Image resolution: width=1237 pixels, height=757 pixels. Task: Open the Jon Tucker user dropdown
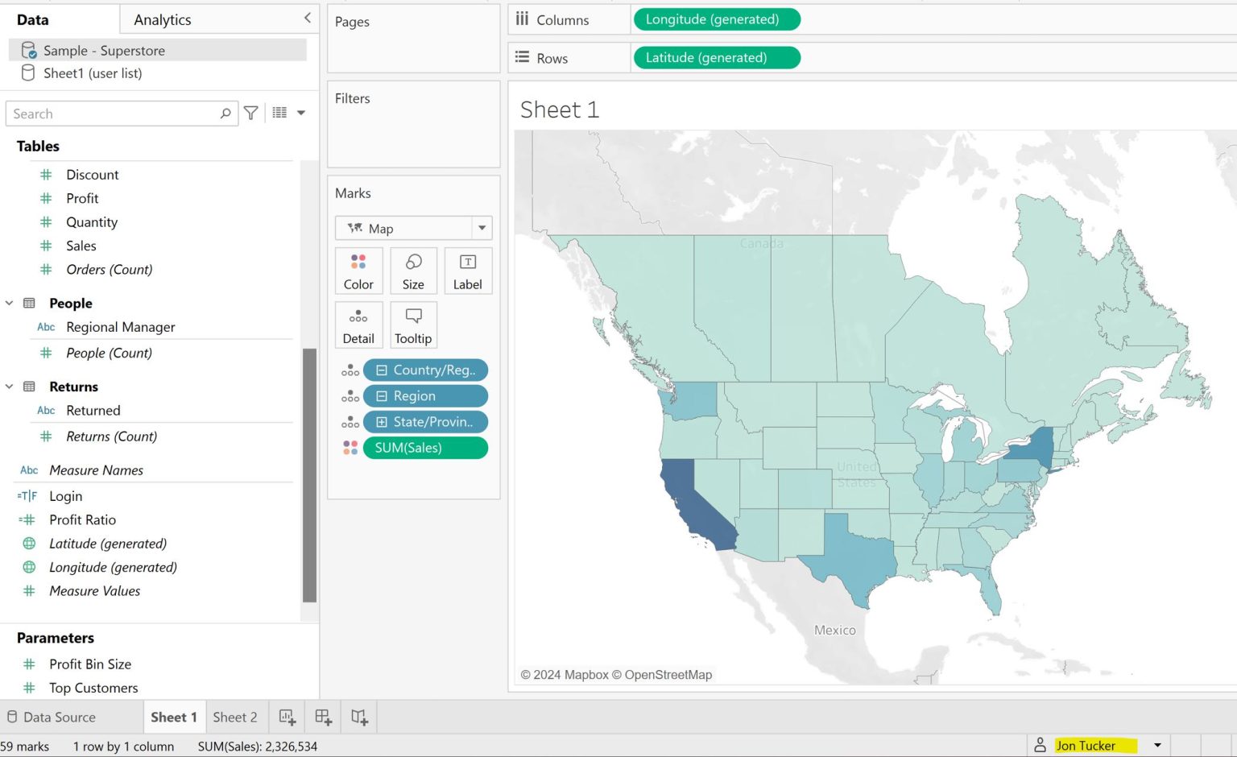coord(1156,745)
